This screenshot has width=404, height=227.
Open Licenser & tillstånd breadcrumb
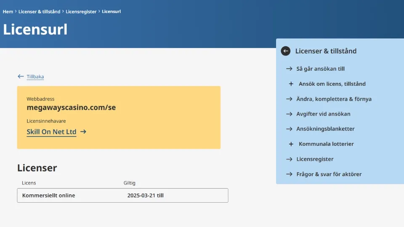pyautogui.click(x=39, y=12)
